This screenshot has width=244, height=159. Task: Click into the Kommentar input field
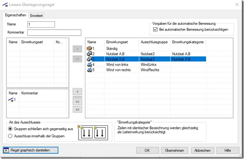click(54, 32)
